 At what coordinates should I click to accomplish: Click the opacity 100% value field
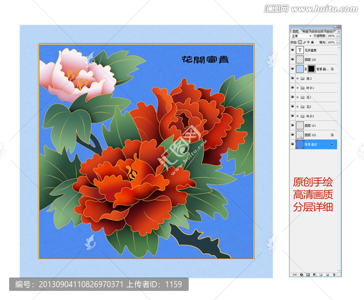(331, 36)
